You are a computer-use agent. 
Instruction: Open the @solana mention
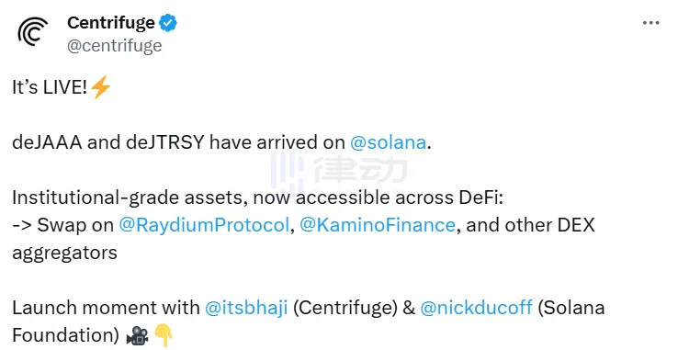tap(389, 142)
